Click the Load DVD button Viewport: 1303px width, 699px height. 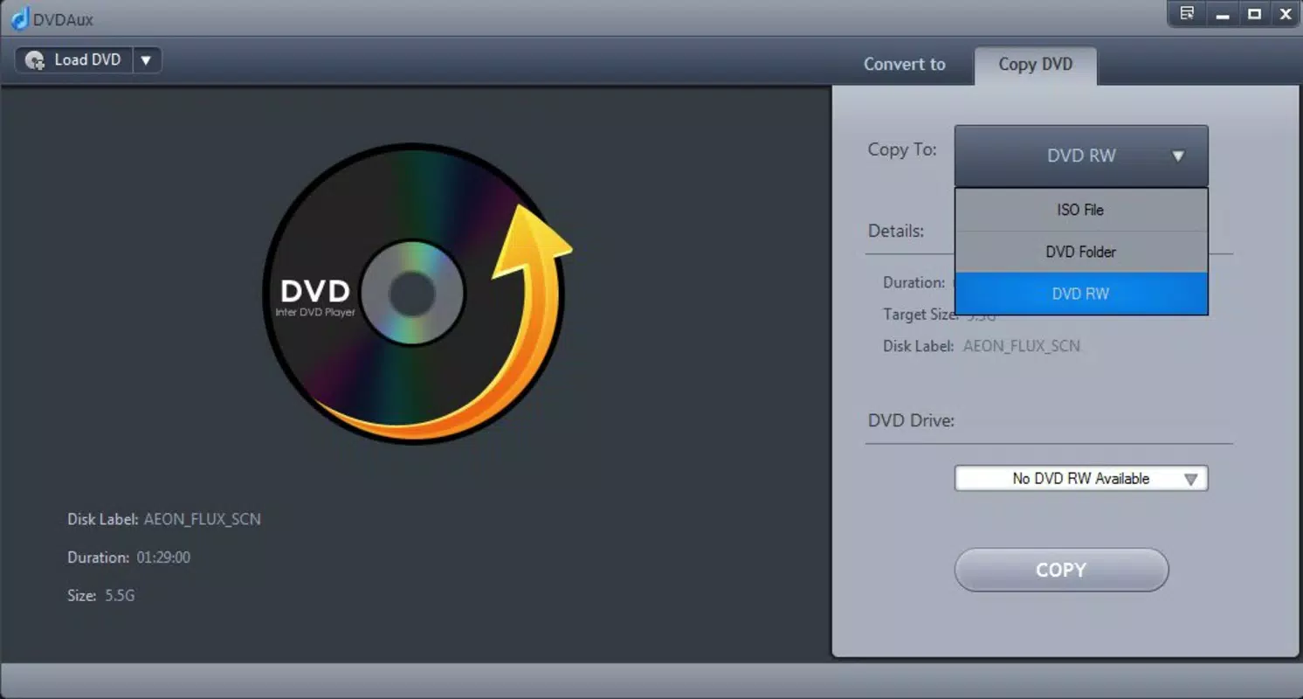[x=74, y=60]
